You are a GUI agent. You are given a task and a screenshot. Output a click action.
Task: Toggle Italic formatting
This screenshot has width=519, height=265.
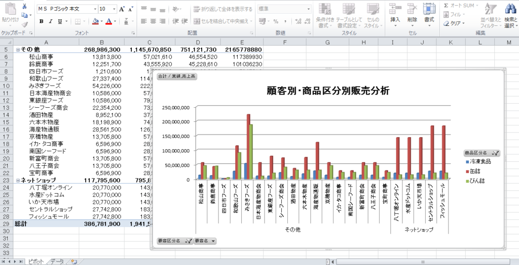(x=51, y=21)
